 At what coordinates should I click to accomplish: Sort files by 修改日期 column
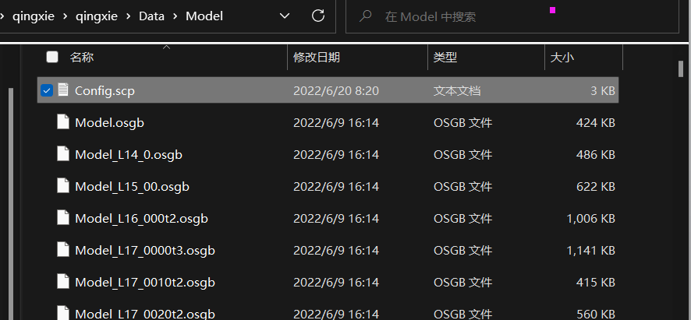pos(317,57)
